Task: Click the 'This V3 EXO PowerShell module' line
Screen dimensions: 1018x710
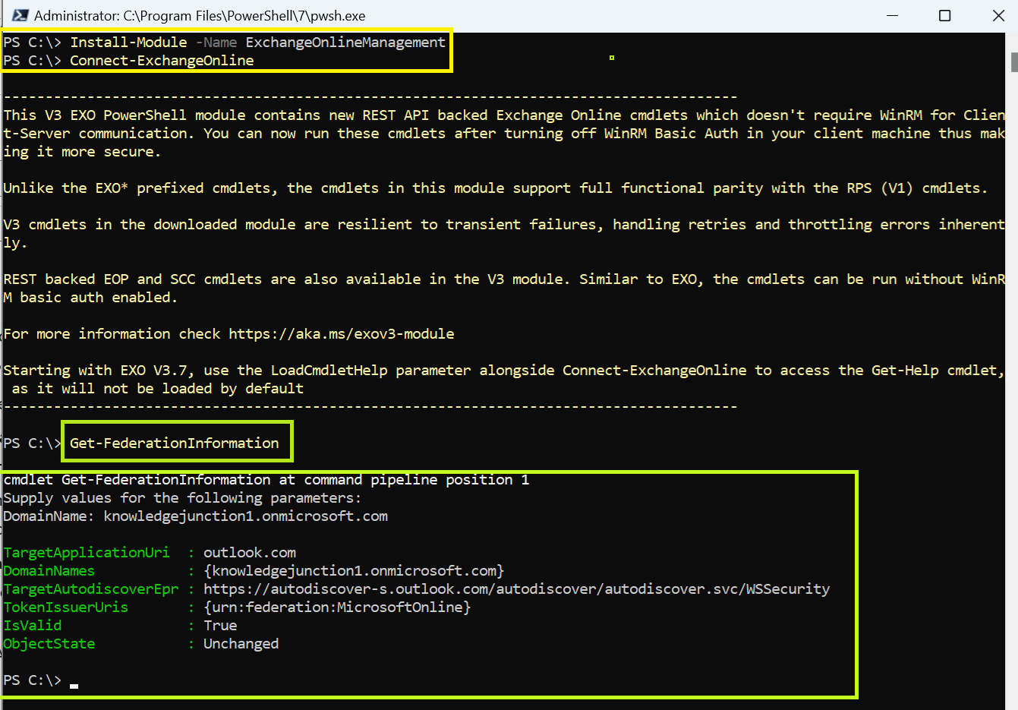Action: 504,115
